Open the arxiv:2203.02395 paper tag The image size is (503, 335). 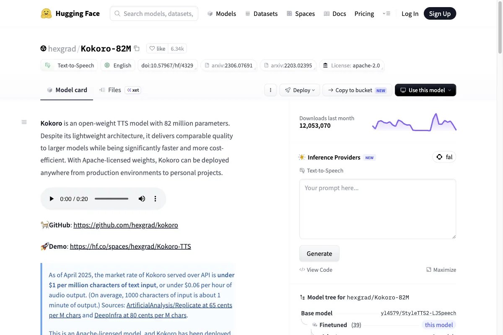tap(288, 65)
